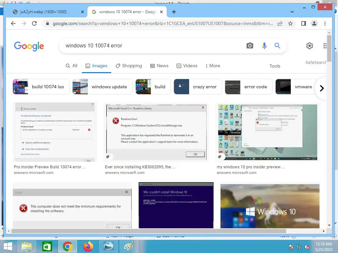Image resolution: width=338 pixels, height=253 pixels.
Task: Search by image using the camera icon
Action: point(250,45)
